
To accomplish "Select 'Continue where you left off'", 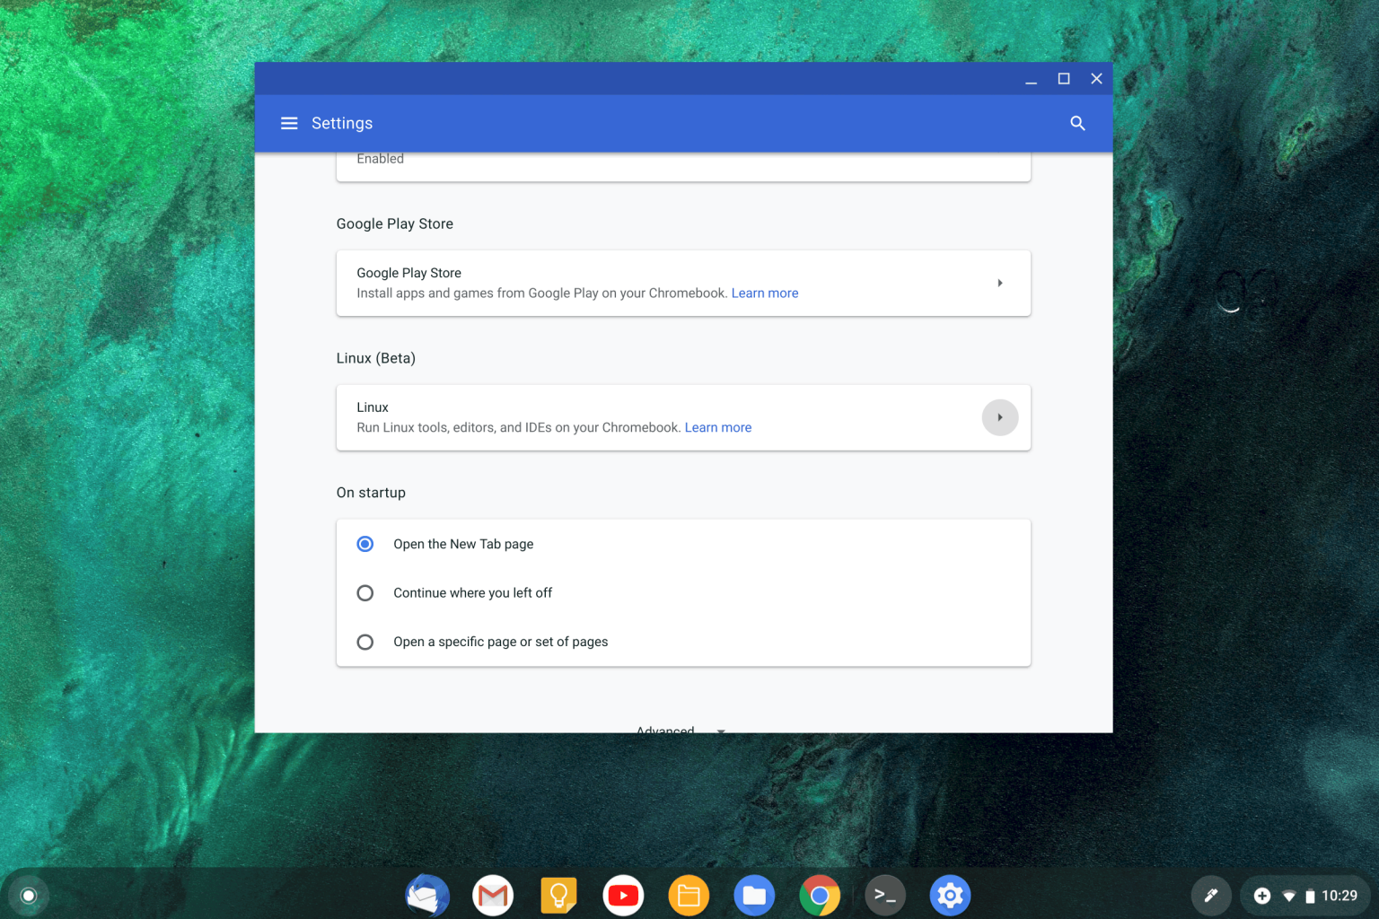I will [365, 593].
